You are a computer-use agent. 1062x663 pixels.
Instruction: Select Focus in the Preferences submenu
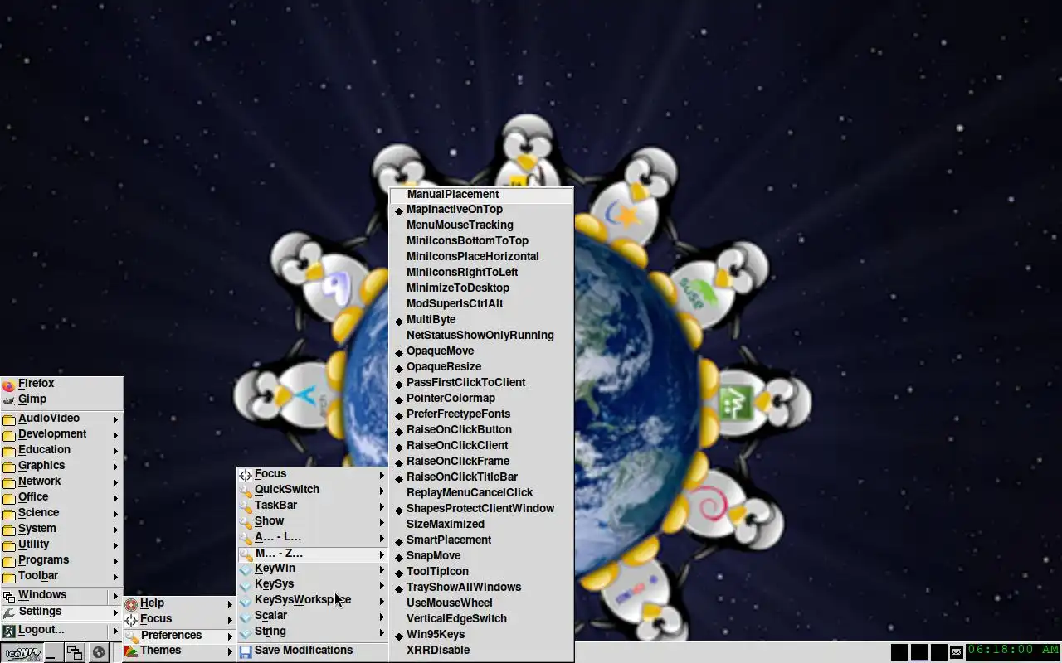(x=312, y=474)
